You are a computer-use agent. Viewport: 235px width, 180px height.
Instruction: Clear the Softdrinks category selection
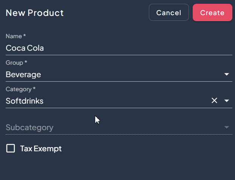[214, 101]
